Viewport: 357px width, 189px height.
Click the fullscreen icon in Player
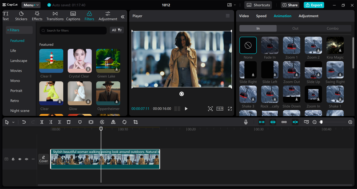tap(230, 109)
